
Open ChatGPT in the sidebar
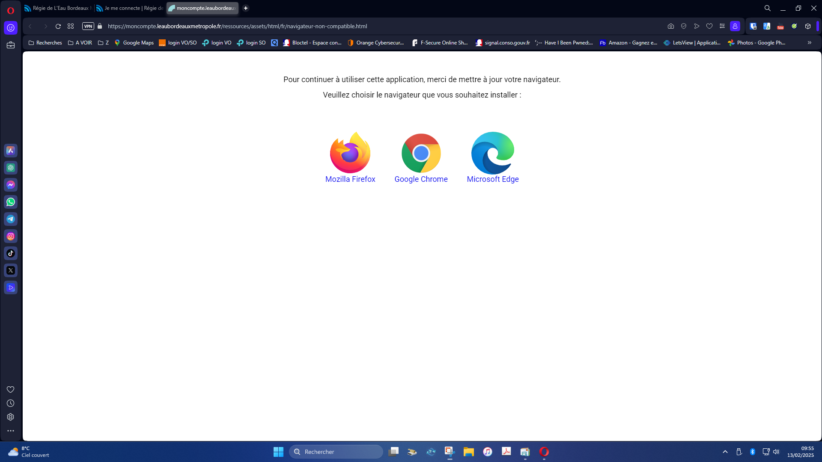[11, 168]
